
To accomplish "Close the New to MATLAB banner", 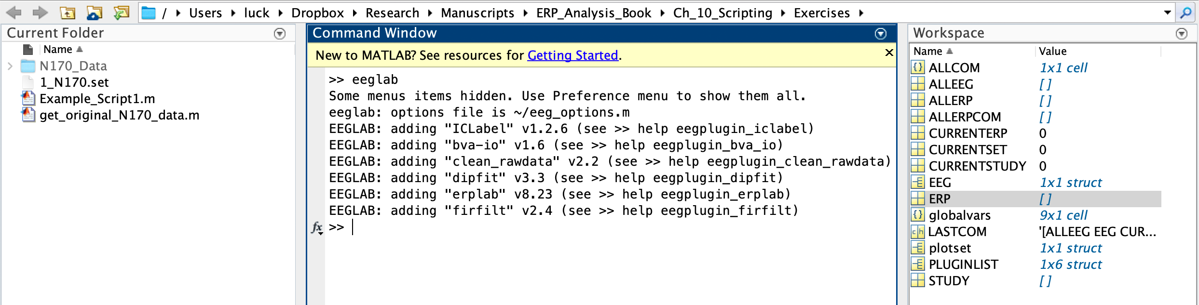I will click(x=889, y=53).
